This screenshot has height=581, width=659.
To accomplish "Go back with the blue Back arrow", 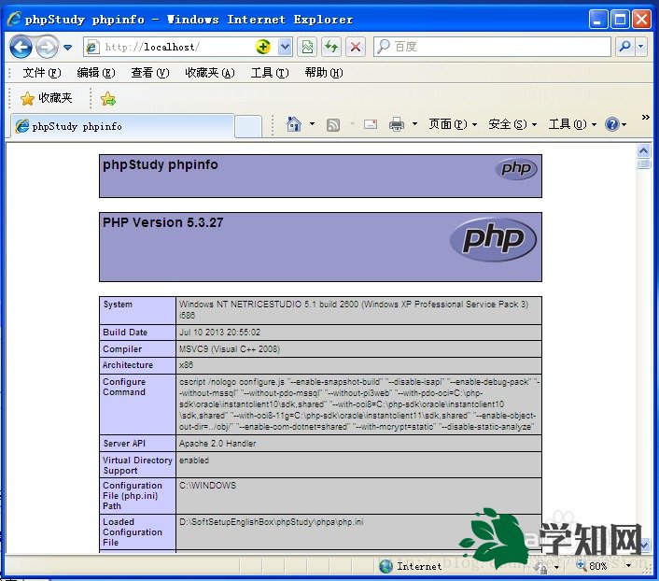I will point(21,47).
